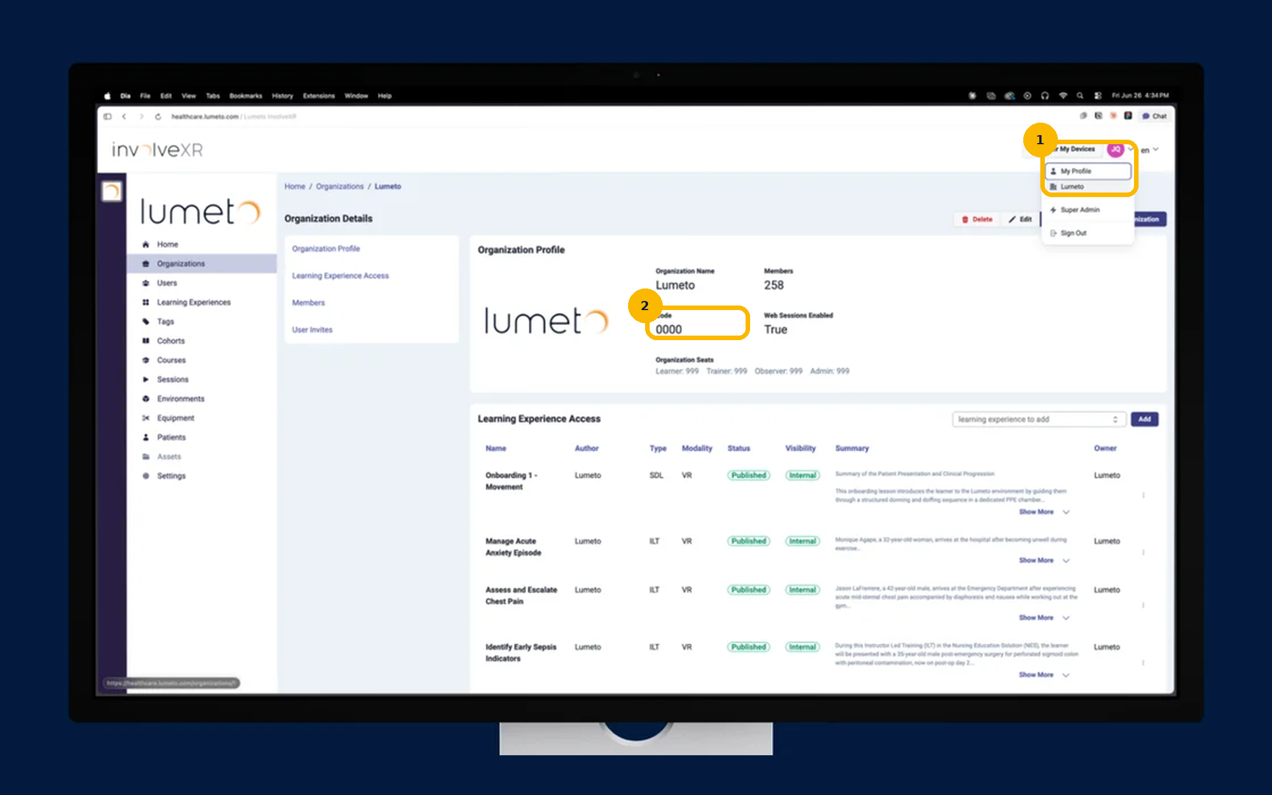Go to Learning Experiences in sidebar
Screen dimensions: 1272x795
tap(194, 302)
